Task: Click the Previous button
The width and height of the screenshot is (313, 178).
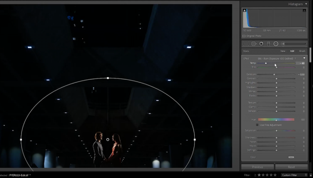Action: point(257,167)
